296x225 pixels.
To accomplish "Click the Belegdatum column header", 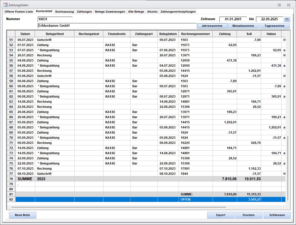I will 168,34.
